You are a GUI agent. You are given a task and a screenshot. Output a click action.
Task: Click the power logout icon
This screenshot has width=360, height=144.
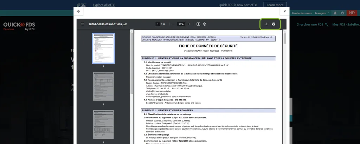coord(342,13)
